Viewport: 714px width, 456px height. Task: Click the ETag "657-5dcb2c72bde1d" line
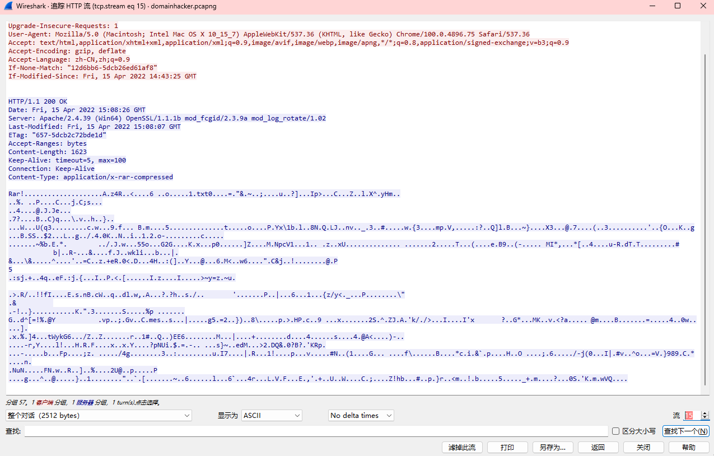point(57,135)
